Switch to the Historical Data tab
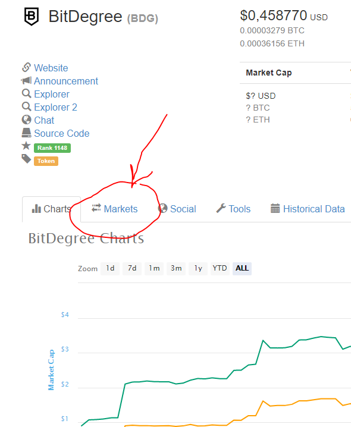The height and width of the screenshot is (427, 351). pyautogui.click(x=308, y=209)
